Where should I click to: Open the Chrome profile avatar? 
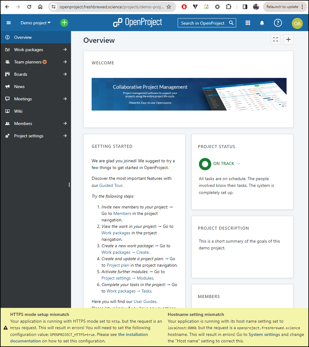pos(256,7)
